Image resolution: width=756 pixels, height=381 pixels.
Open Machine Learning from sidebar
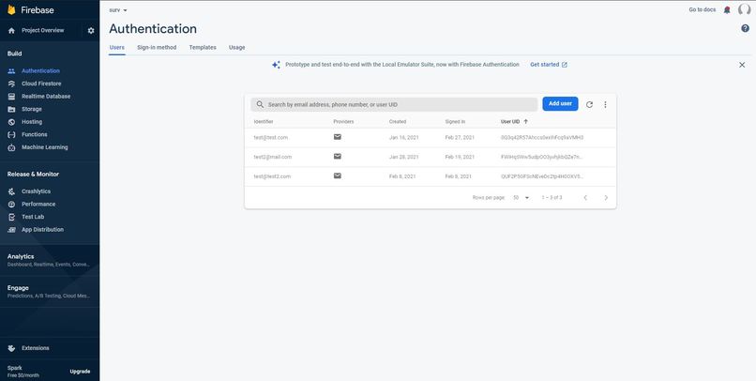[44, 147]
